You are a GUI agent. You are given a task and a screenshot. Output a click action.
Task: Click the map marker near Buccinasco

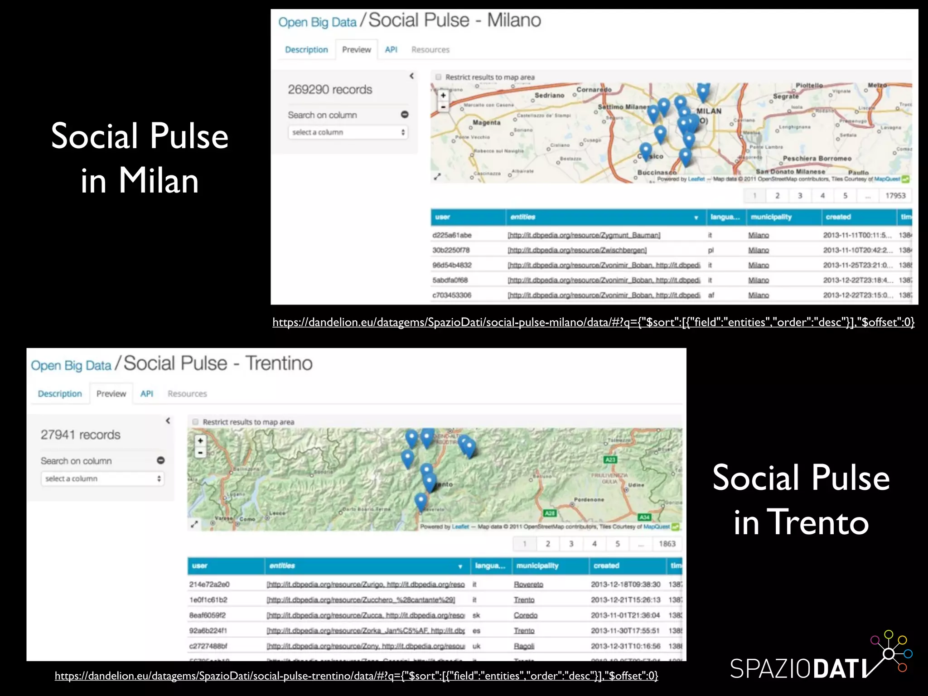[x=686, y=157]
